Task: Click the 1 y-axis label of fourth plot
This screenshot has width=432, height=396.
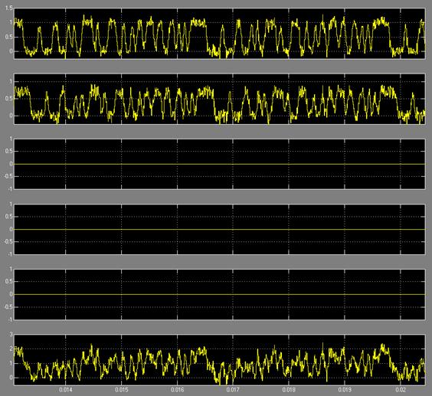Action: coord(11,205)
